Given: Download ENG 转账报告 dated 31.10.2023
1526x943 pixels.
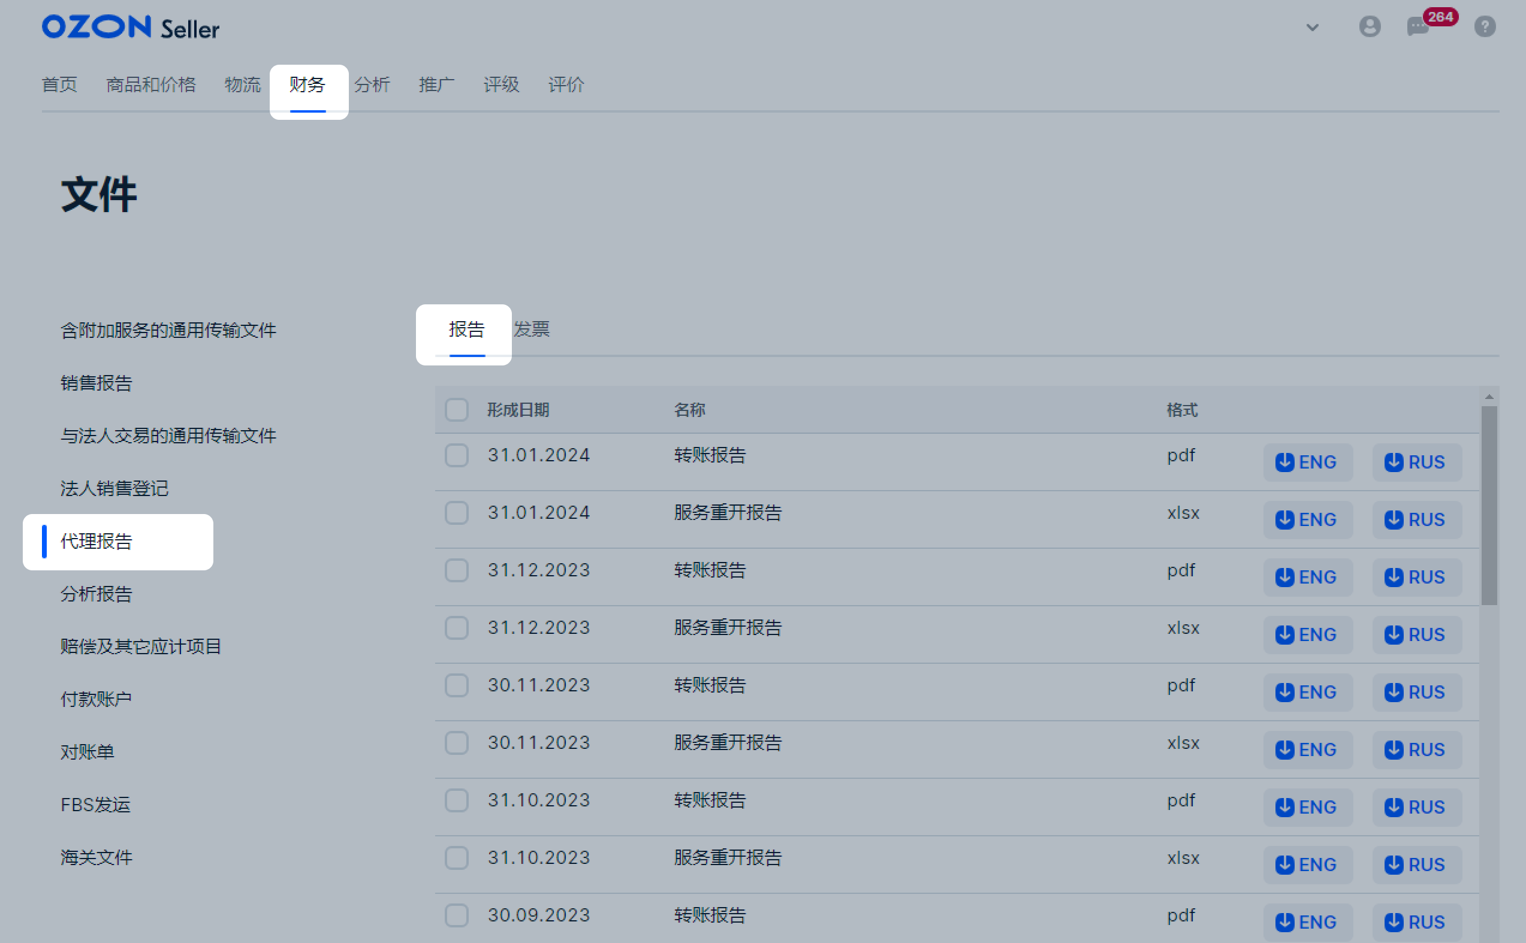Looking at the screenshot, I should pyautogui.click(x=1308, y=807).
